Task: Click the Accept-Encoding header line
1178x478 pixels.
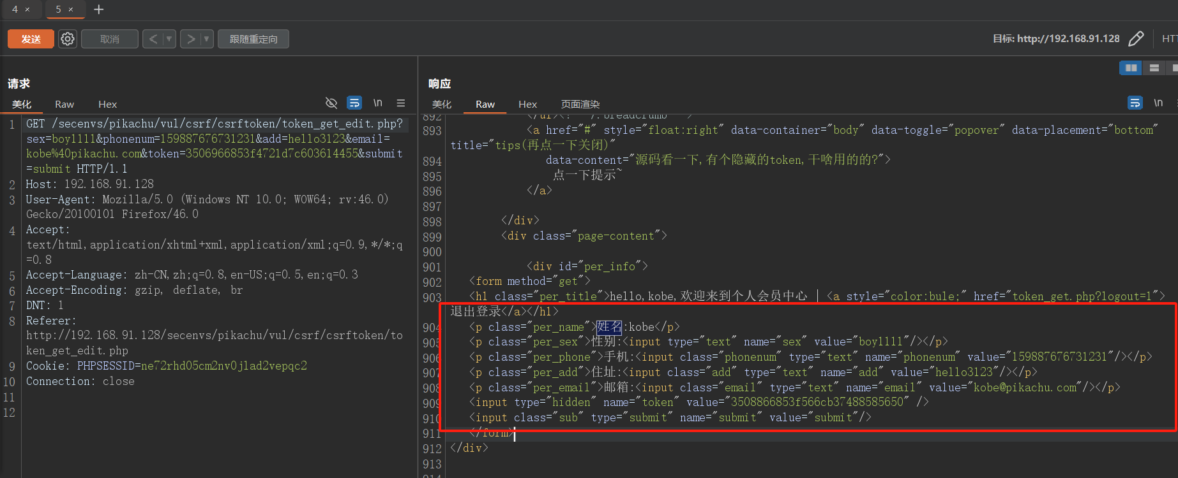Action: 135,290
